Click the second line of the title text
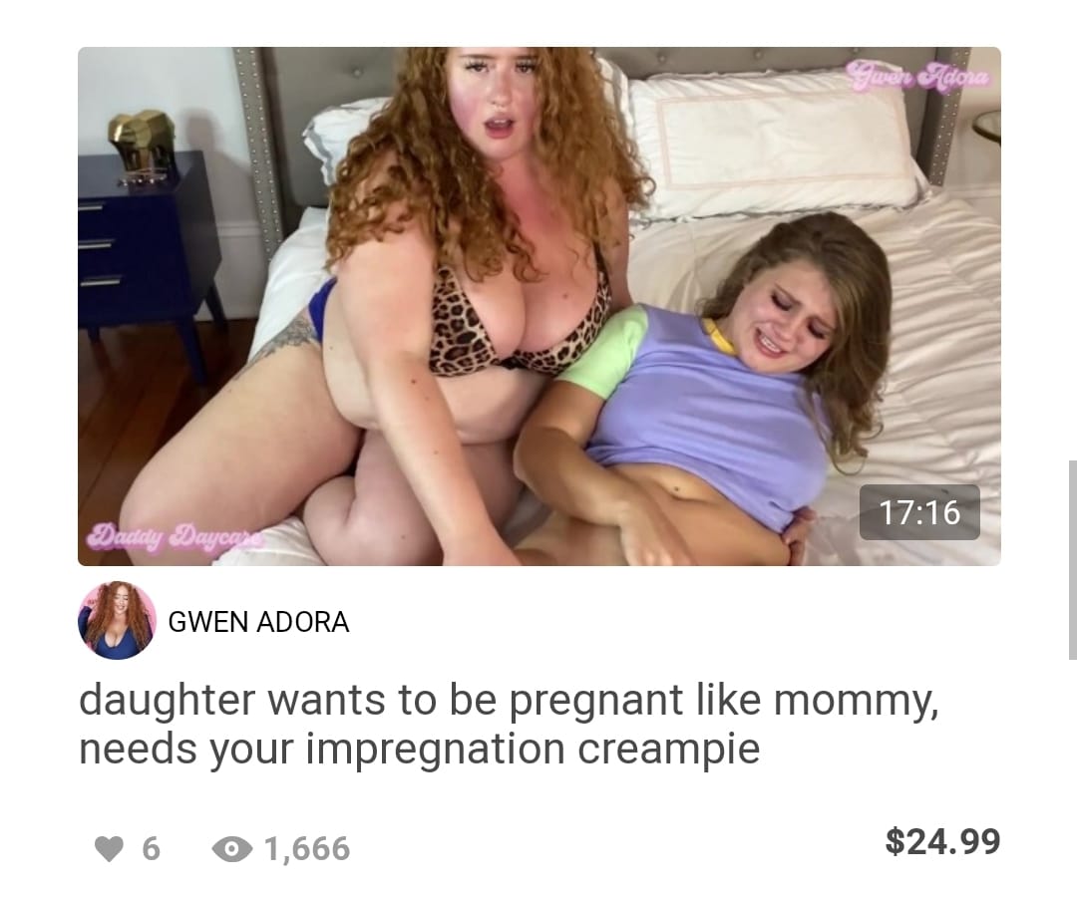1077x906 pixels. 420,749
